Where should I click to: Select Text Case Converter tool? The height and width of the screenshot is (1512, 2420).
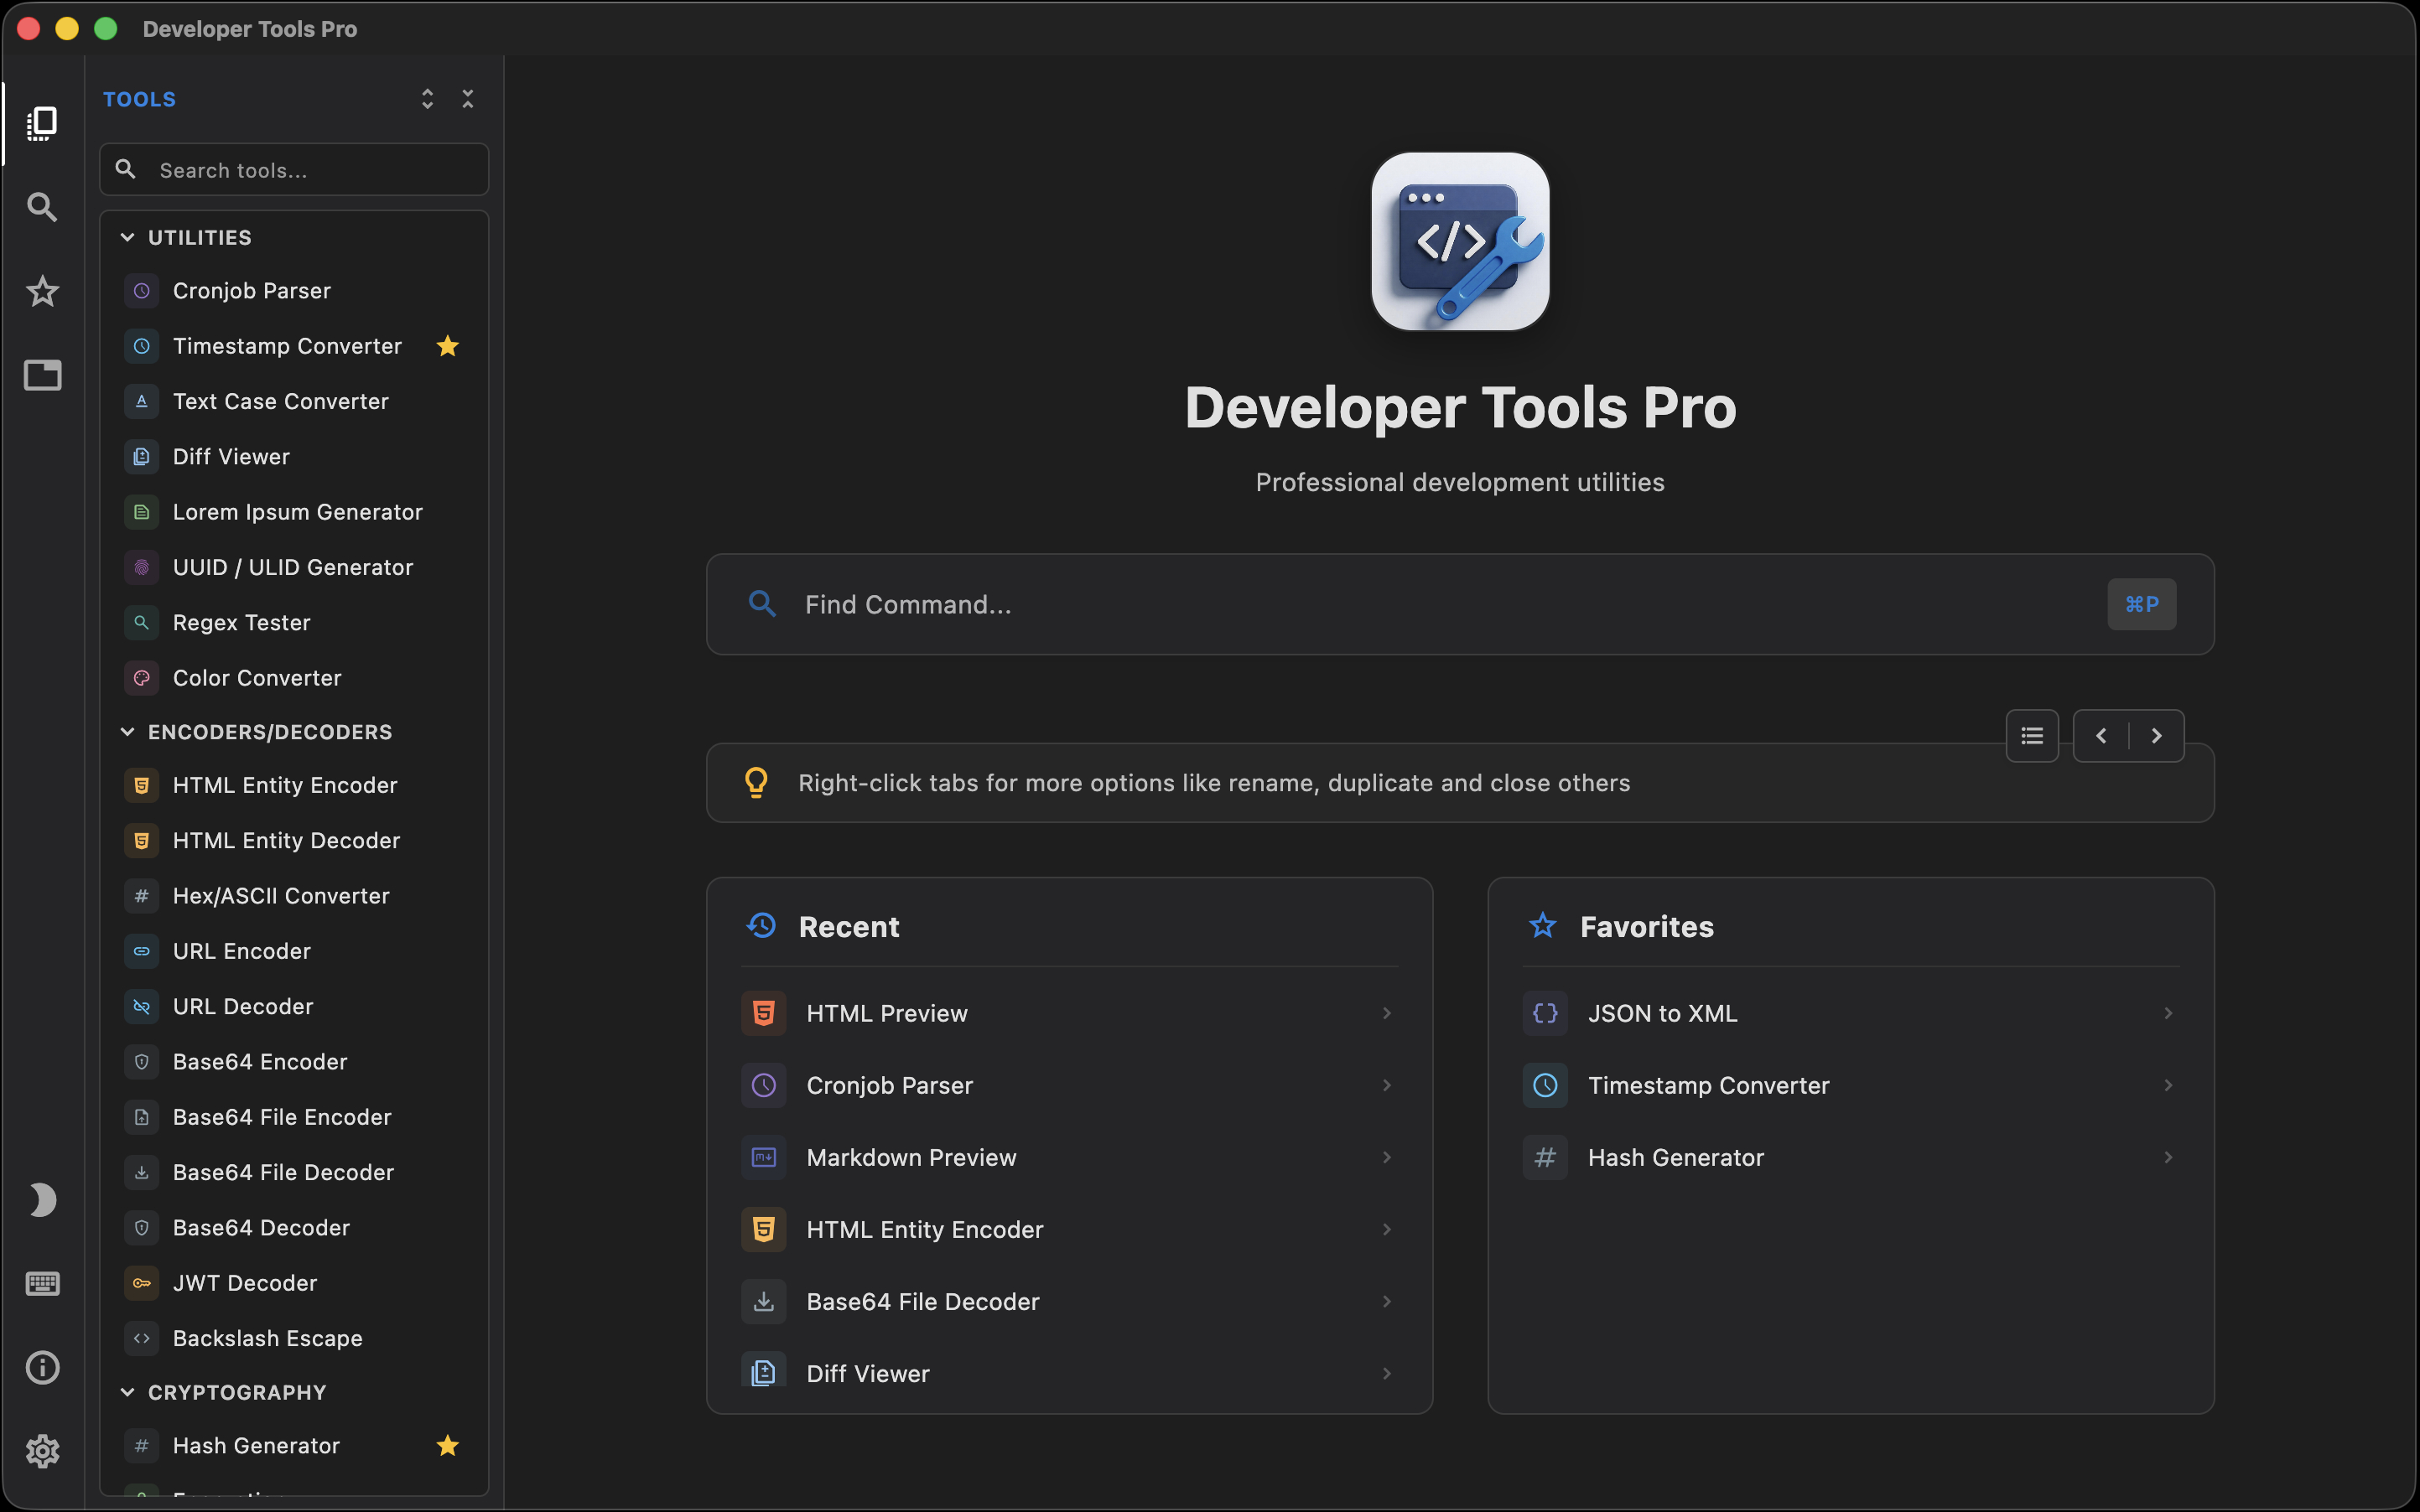click(x=294, y=401)
